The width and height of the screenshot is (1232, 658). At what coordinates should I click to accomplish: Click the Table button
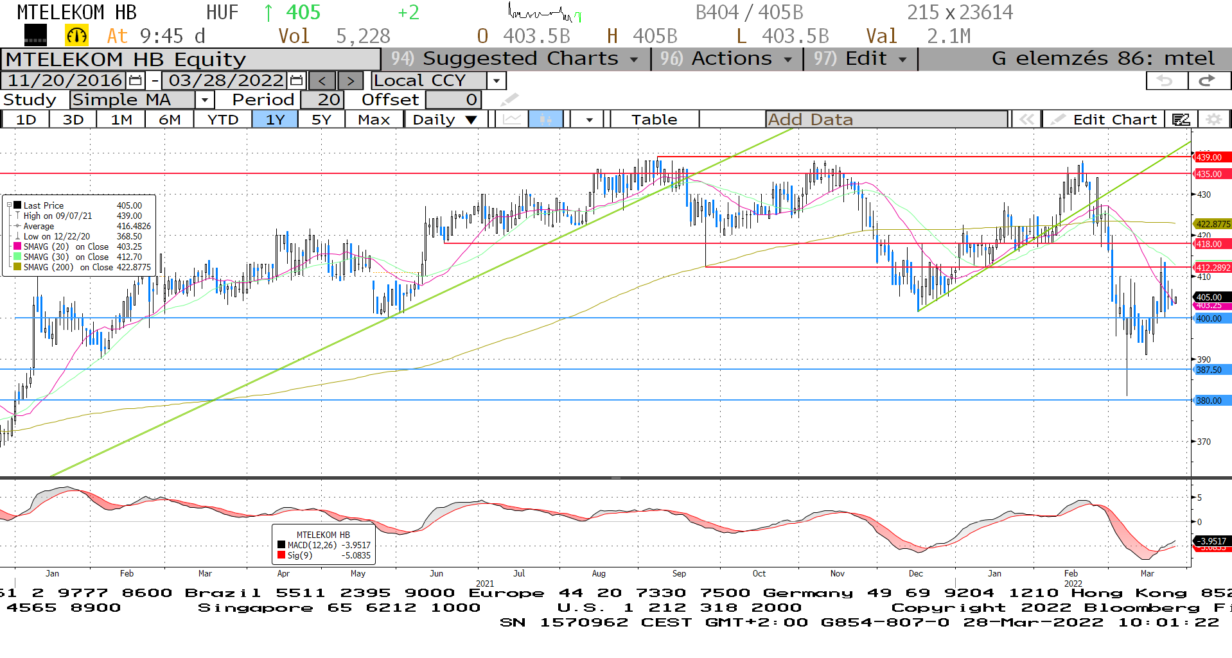(654, 119)
